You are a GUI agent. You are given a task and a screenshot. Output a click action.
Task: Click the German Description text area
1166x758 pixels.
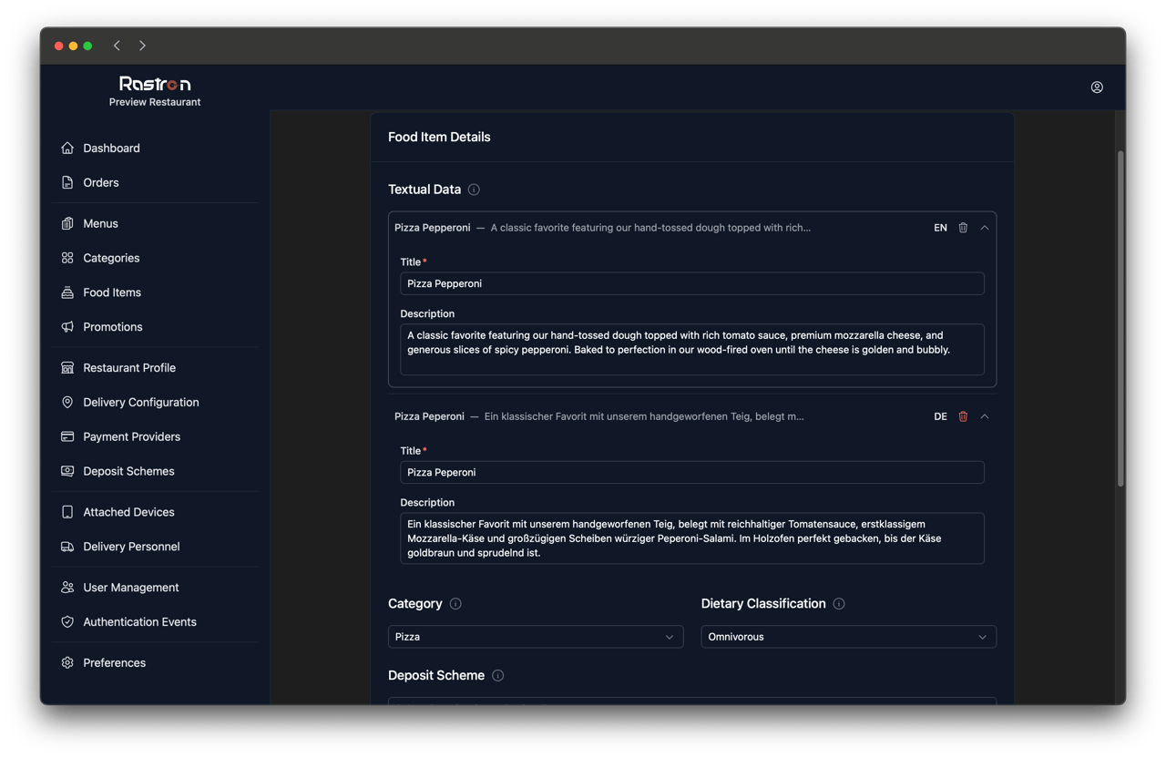click(691, 538)
